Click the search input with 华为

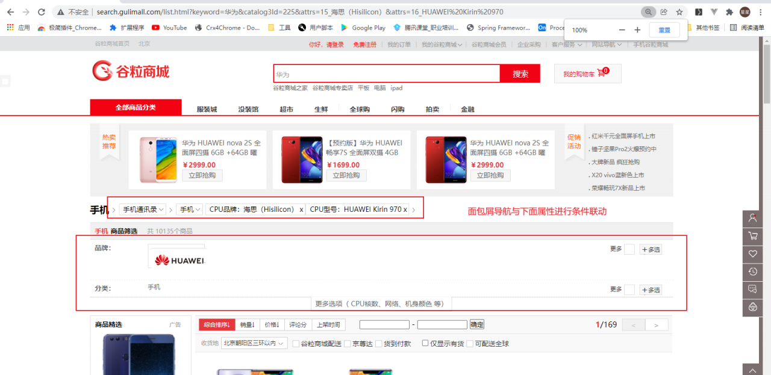point(387,73)
